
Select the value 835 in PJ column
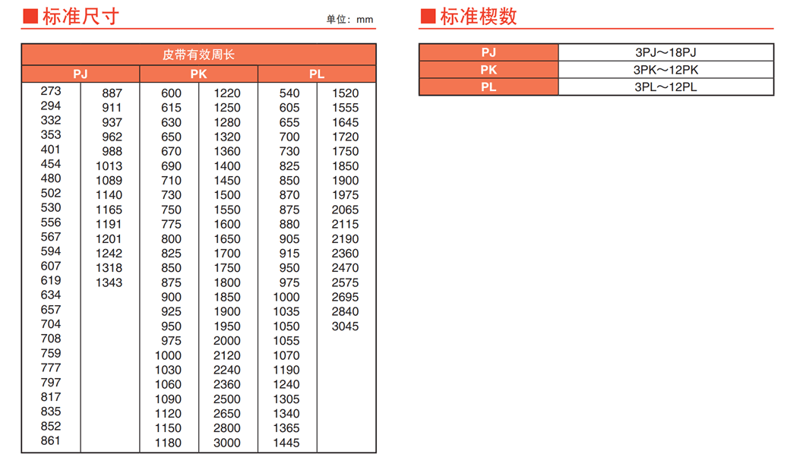pos(51,412)
